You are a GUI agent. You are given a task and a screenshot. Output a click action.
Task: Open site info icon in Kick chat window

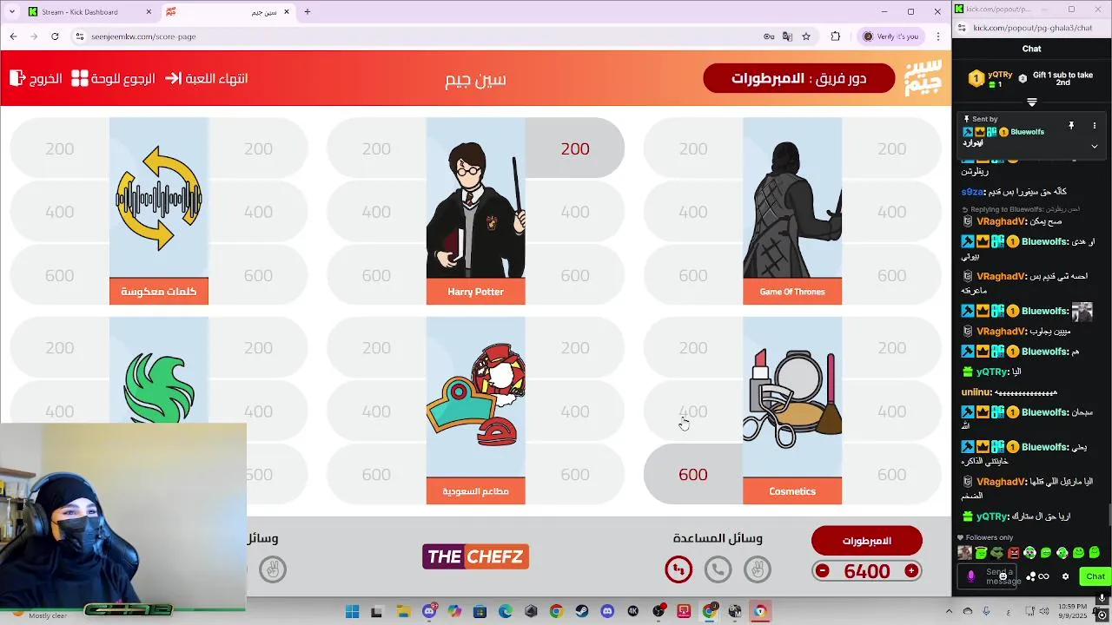point(963,28)
